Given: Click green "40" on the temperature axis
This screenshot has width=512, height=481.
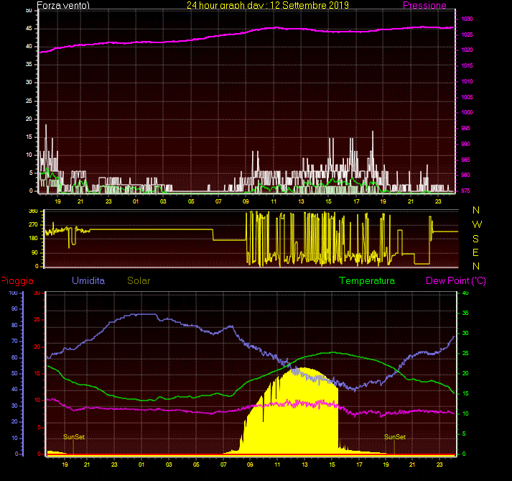Looking at the screenshot, I should (465, 293).
